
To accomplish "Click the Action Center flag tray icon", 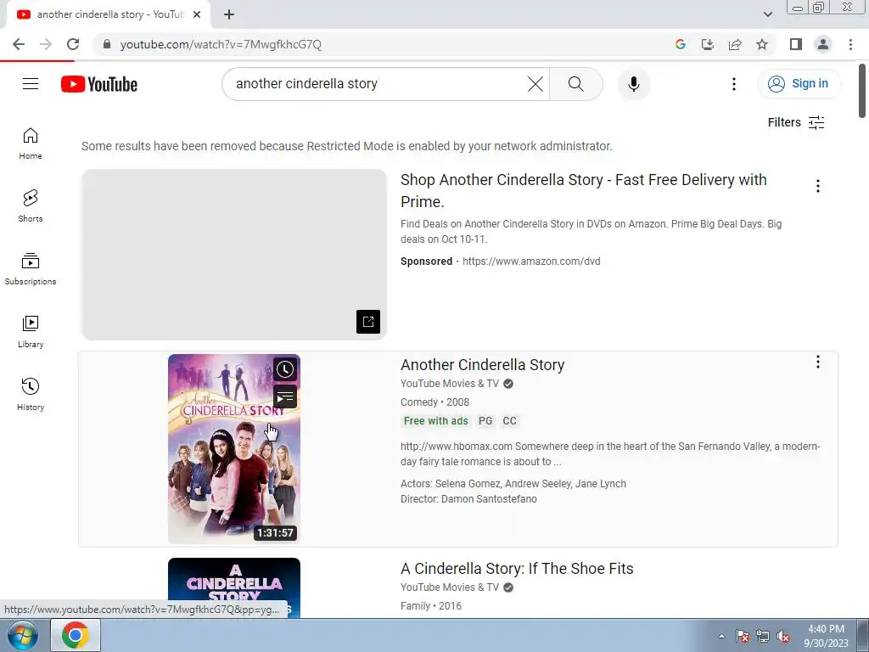I will click(x=743, y=636).
